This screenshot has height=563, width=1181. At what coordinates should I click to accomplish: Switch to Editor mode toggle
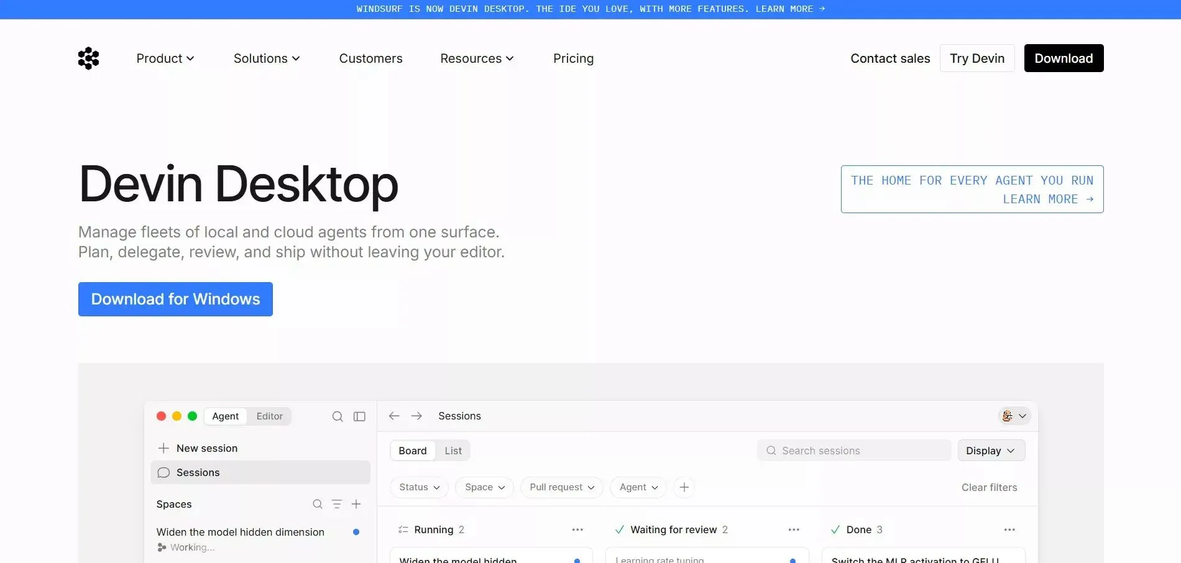point(269,416)
